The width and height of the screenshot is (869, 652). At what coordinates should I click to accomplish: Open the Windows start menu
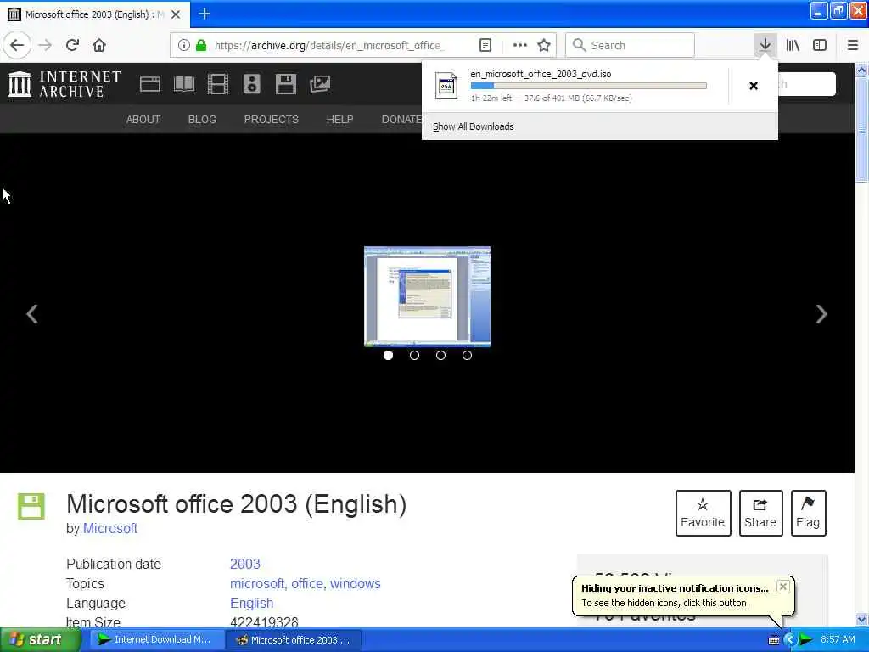point(40,640)
